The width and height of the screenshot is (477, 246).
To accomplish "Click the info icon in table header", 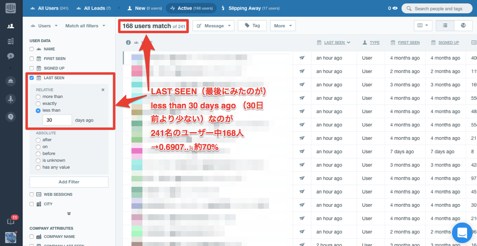I will (128, 42).
